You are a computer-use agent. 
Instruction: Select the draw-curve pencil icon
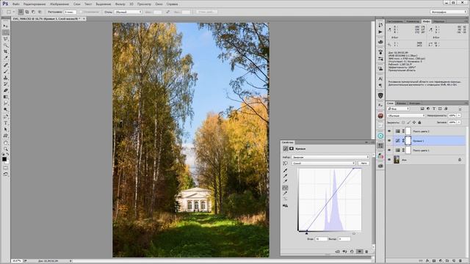pos(286,194)
